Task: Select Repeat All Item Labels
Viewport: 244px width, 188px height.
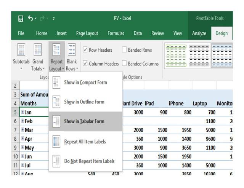Action: pyautogui.click(x=85, y=142)
